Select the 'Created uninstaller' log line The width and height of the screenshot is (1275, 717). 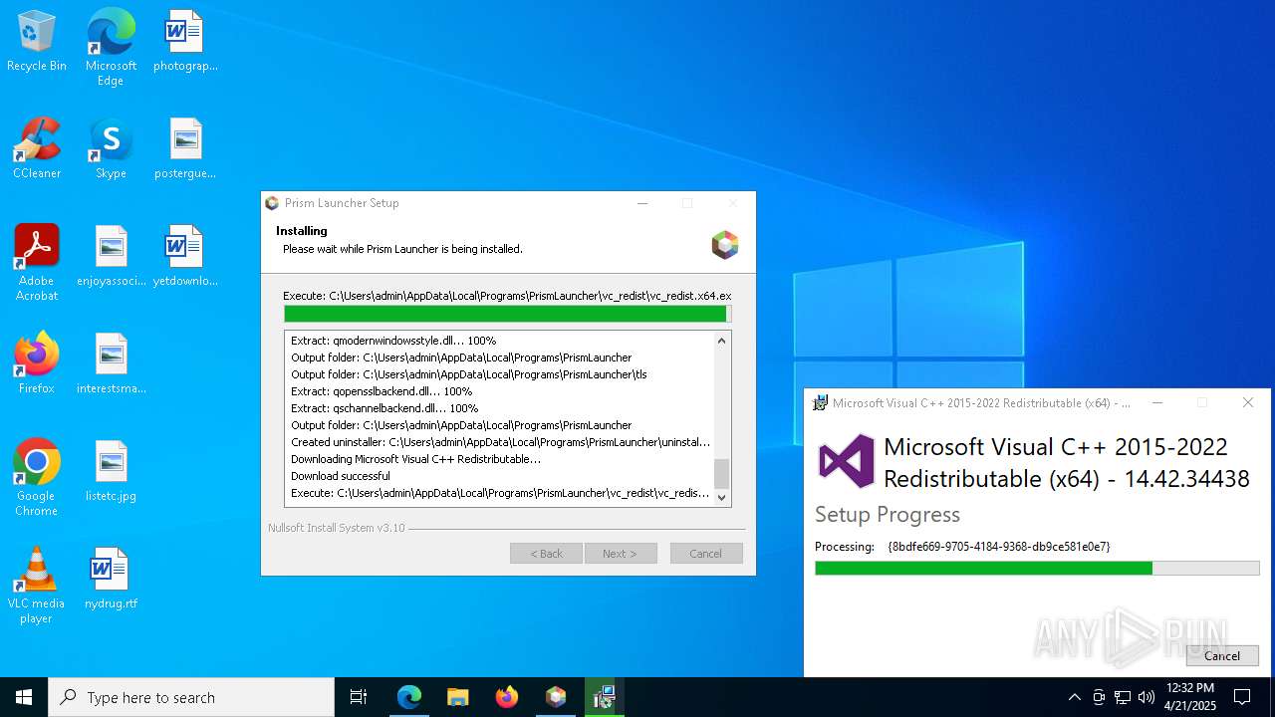click(500, 442)
